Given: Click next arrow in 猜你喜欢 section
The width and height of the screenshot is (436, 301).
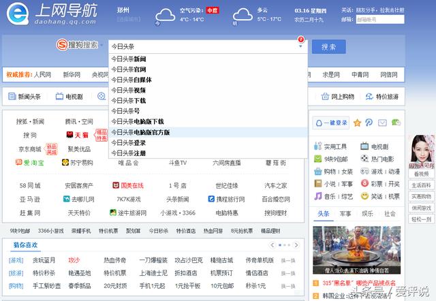Looking at the screenshot, I should [296, 245].
